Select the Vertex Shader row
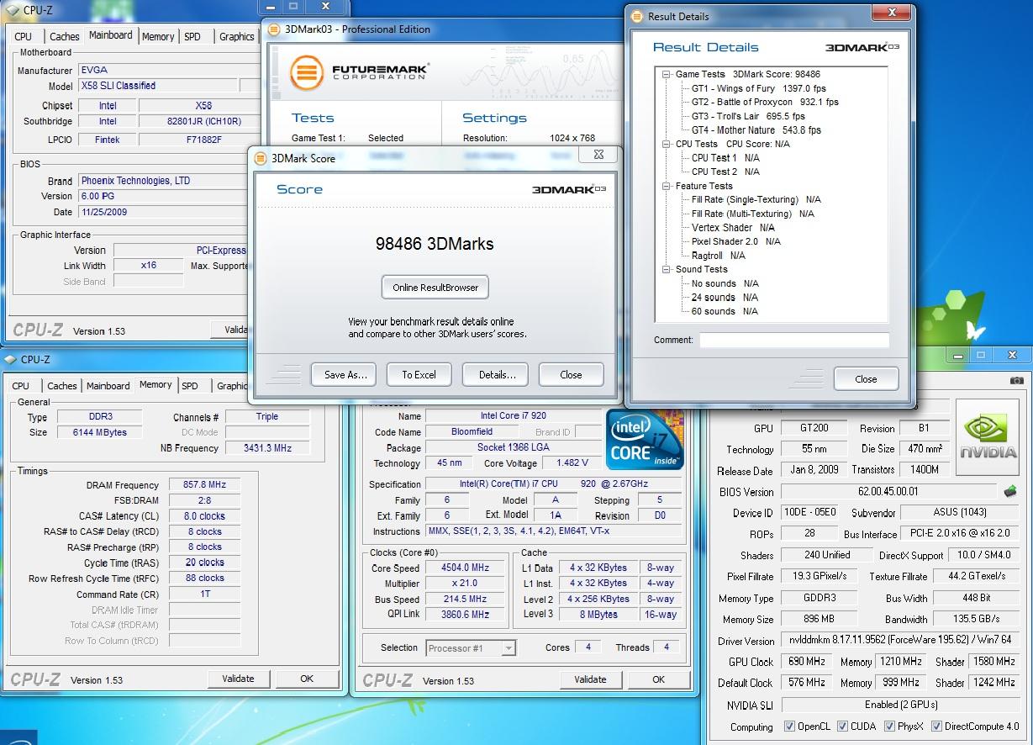The width and height of the screenshot is (1033, 745). point(734,227)
